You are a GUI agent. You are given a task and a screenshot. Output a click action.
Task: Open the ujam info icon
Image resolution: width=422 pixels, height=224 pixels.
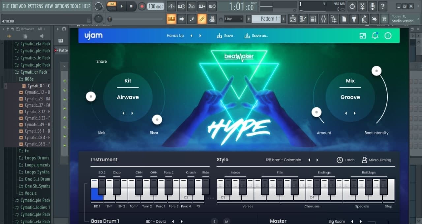tap(388, 36)
